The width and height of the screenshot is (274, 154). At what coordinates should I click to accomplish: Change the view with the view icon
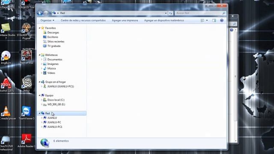203,21
